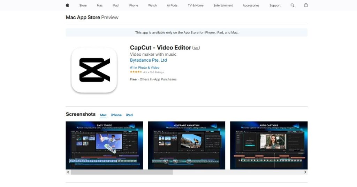Open the TV & Home nav item

pyautogui.click(x=196, y=6)
